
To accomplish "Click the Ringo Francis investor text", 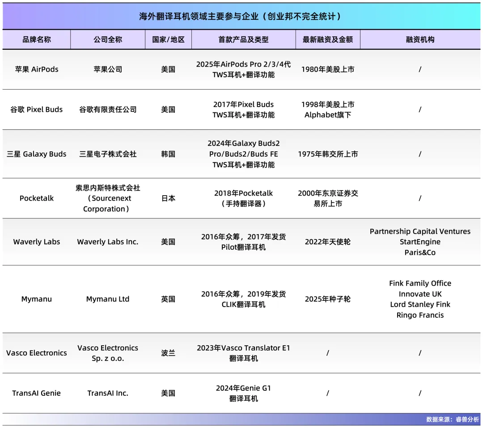I will pos(420,315).
